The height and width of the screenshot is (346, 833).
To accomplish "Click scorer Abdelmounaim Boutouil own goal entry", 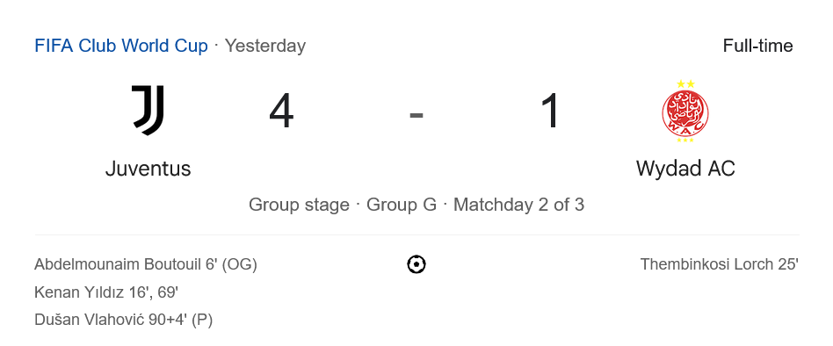I will click(146, 264).
